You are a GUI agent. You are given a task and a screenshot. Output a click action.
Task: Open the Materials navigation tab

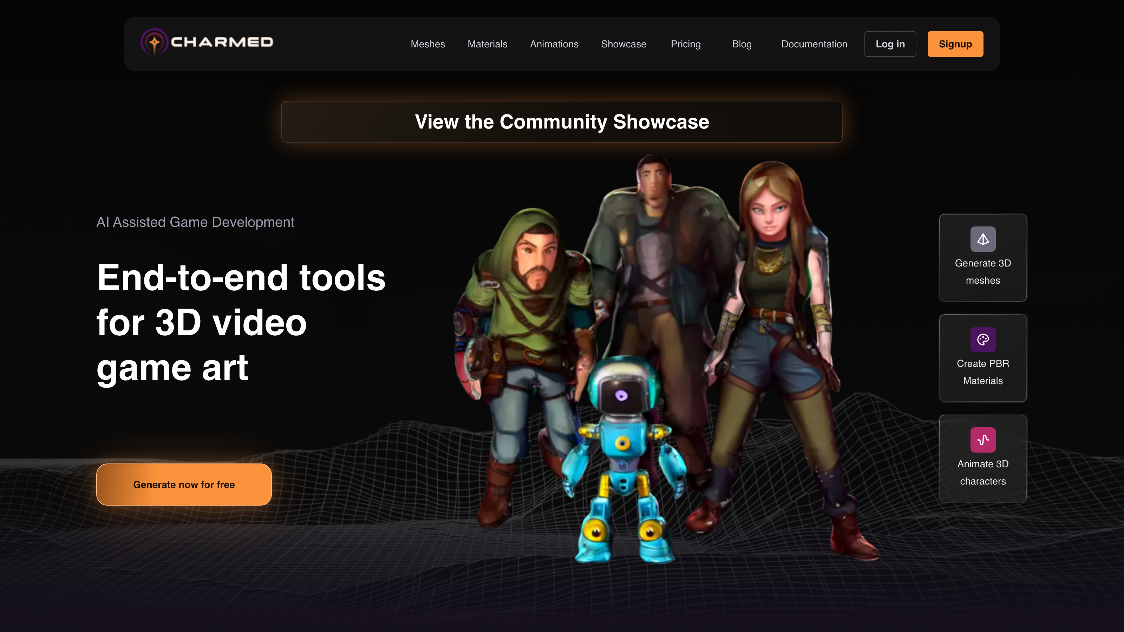[487, 44]
